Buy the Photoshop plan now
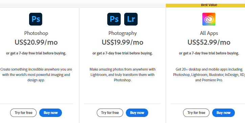The height and width of the screenshot is (123, 245). (x=51, y=113)
